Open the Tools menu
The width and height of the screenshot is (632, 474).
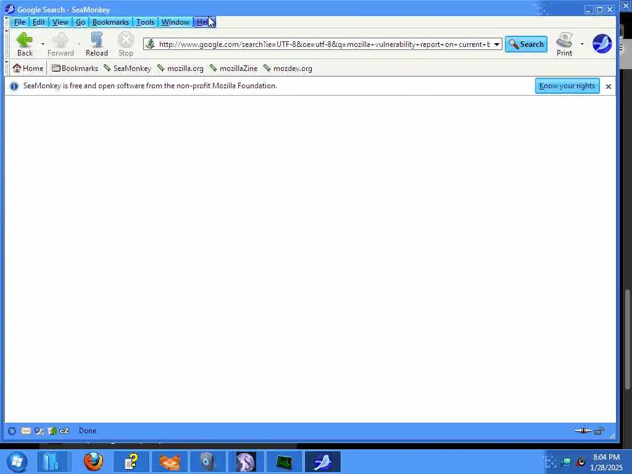click(x=145, y=22)
